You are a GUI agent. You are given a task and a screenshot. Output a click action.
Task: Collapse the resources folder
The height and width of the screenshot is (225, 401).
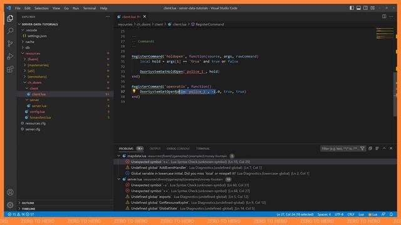pos(33,53)
